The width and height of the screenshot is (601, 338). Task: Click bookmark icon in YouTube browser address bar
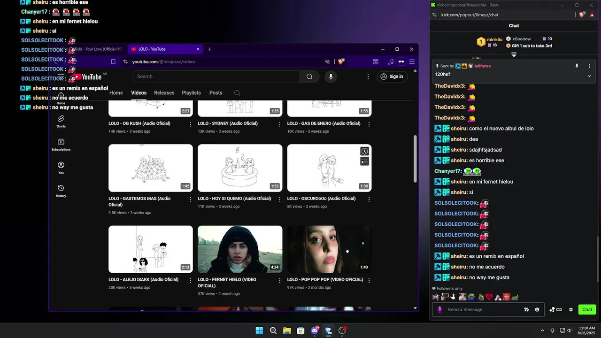coord(113,61)
